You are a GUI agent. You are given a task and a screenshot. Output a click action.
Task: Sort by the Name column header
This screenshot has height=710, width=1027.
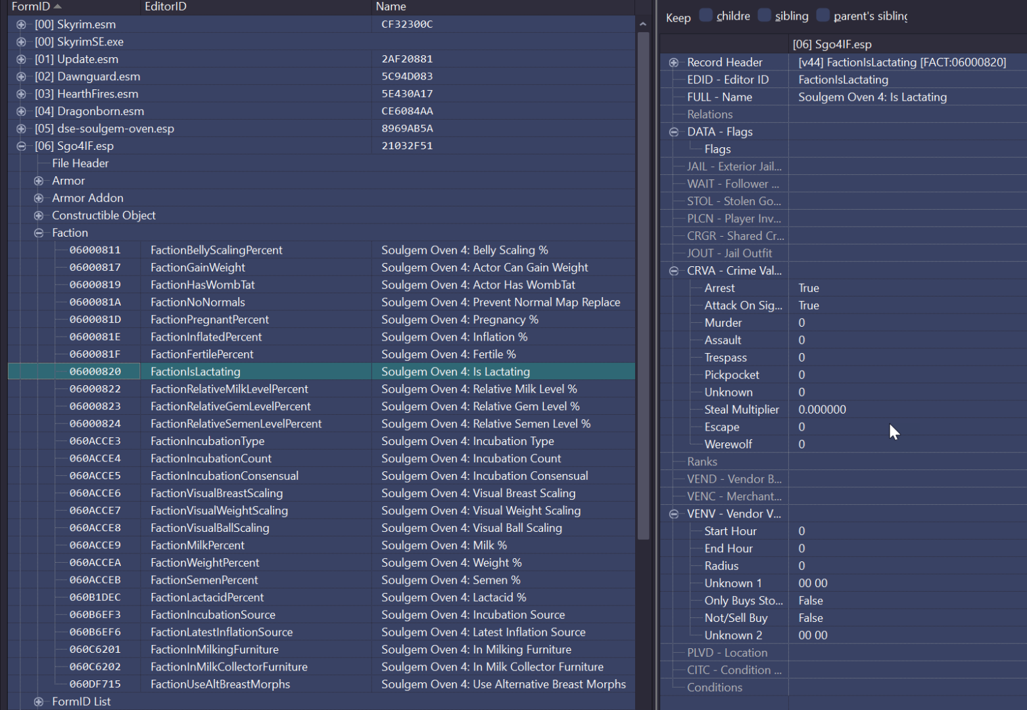503,7
